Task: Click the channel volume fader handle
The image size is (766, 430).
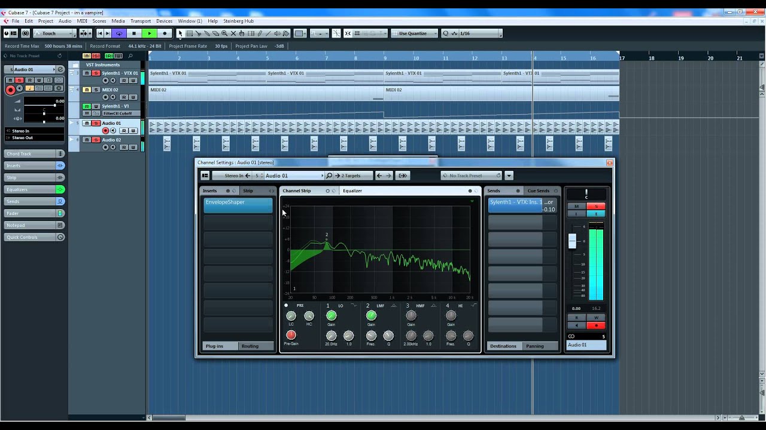Action: click(x=572, y=241)
